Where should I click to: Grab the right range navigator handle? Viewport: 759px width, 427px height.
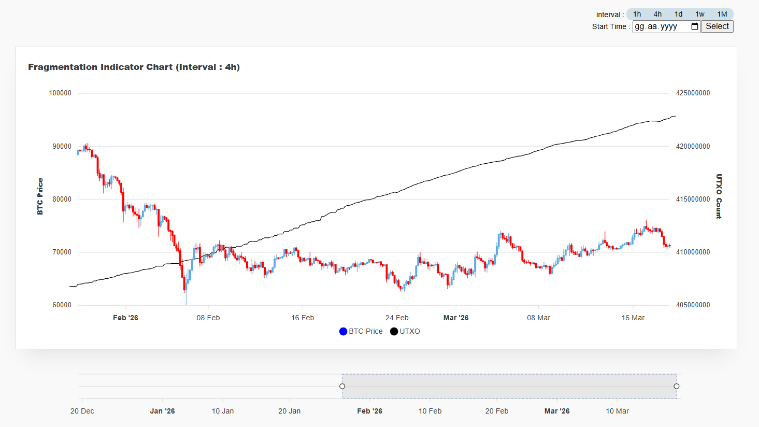(677, 386)
